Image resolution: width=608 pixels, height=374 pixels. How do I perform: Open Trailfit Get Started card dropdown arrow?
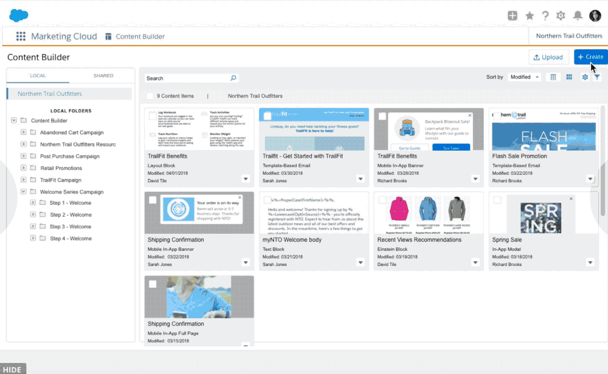(x=360, y=179)
